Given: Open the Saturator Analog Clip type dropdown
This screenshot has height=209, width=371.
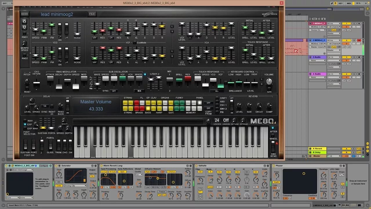Looking at the screenshot, I should (x=75, y=185).
